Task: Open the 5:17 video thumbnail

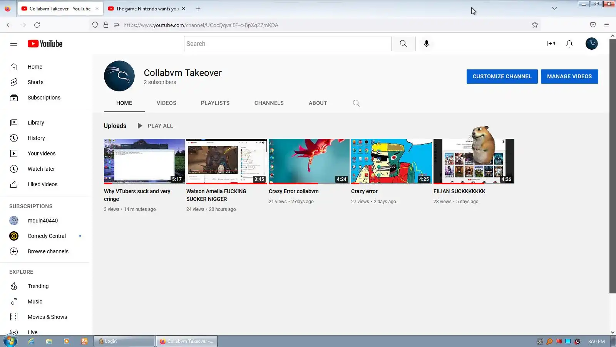Action: 144,162
